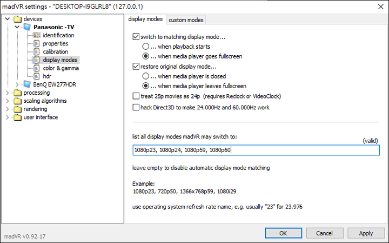Screen dimensions: 389x243
Task: Enable treat 25p movies as 24p
Action: (x=136, y=96)
